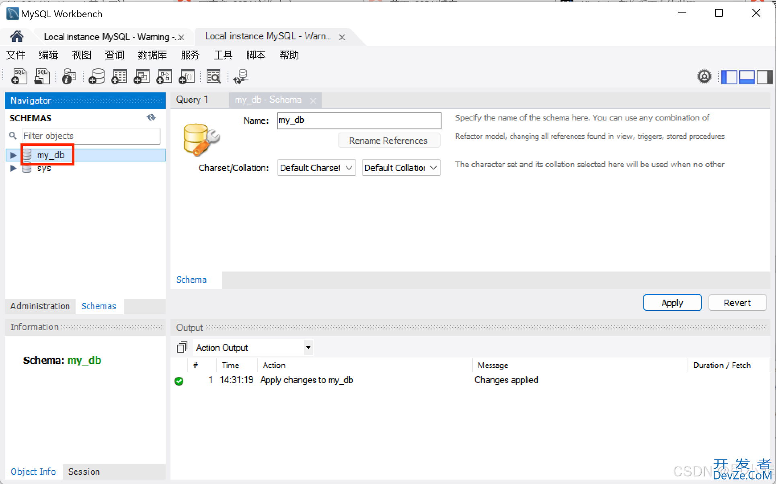
Task: Close the first Local instance tab
Action: click(x=181, y=37)
